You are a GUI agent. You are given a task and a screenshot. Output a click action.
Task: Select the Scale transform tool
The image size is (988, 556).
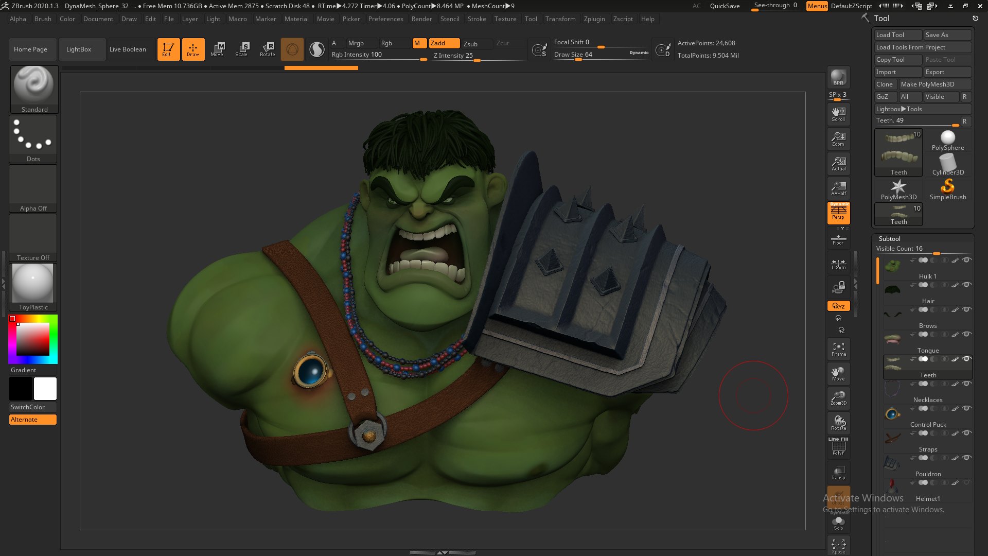[241, 49]
